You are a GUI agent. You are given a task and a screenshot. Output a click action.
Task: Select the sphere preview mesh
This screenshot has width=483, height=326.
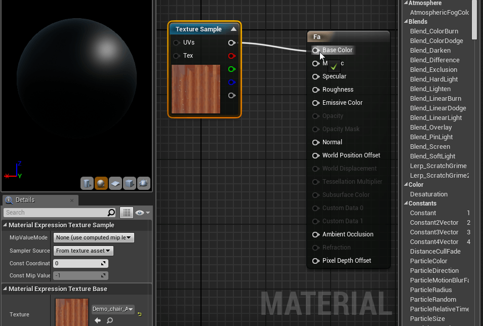coord(101,183)
